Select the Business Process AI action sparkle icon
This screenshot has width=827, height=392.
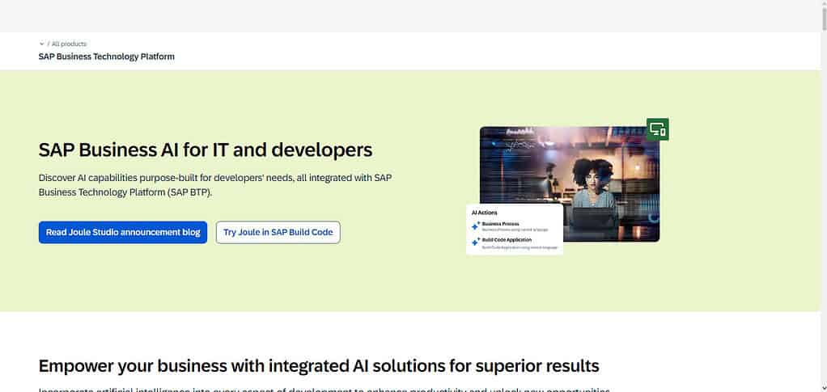click(476, 226)
